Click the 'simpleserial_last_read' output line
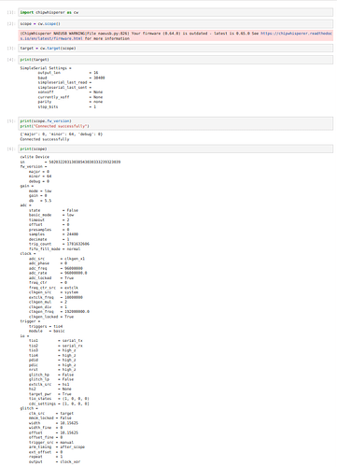Image resolution: width=337 pixels, height=467 pixels. pos(64,82)
